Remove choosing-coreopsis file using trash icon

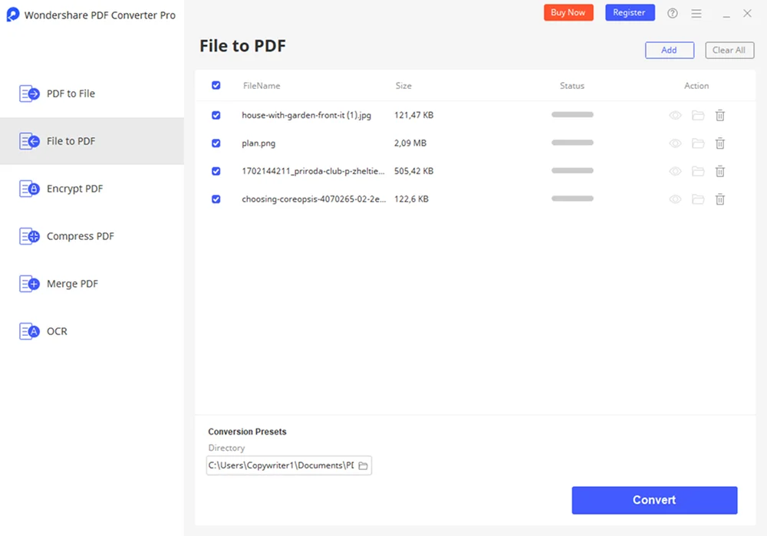(720, 199)
